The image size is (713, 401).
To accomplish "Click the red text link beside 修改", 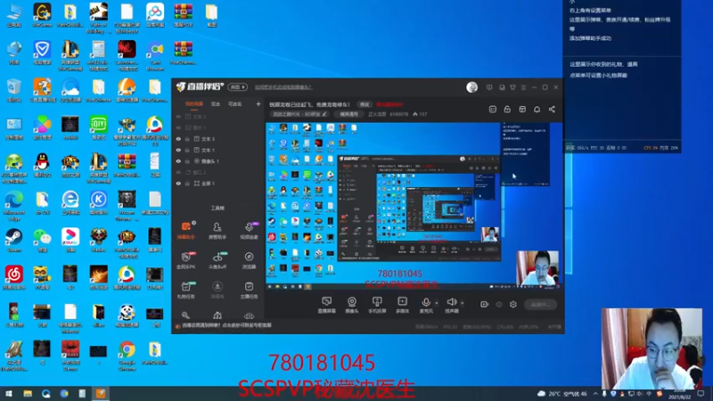I will pos(389,104).
